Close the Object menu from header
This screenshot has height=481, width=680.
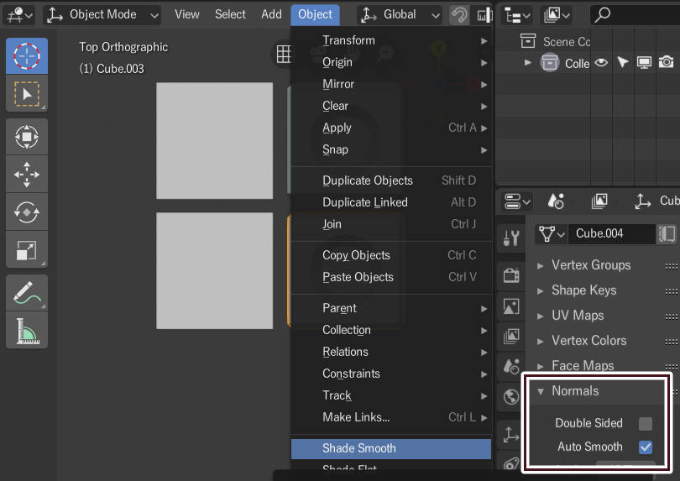click(315, 14)
